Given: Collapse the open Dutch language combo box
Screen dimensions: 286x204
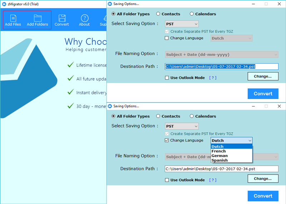Looking at the screenshot, I should [x=231, y=141].
